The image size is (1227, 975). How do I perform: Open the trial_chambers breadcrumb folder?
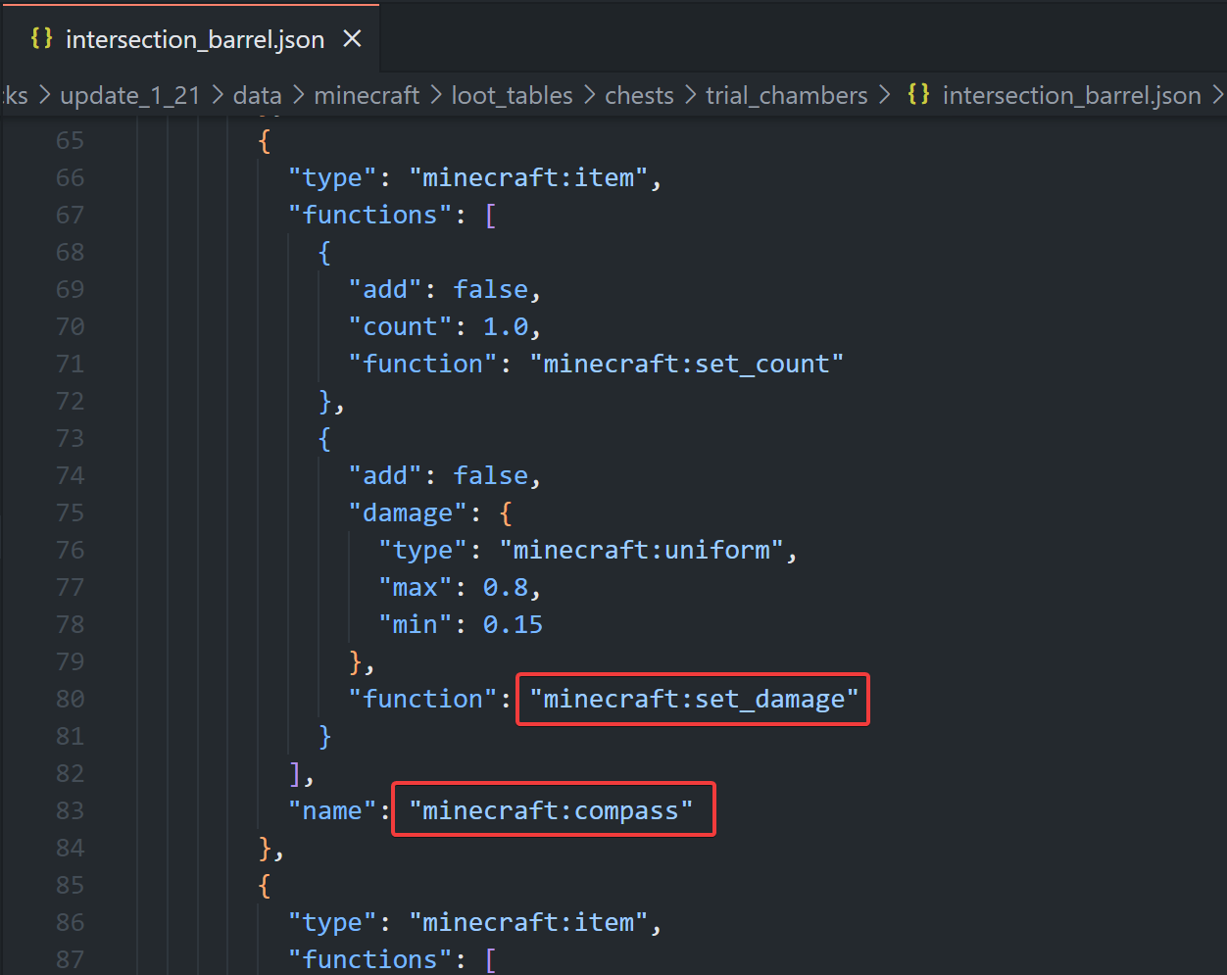[786, 95]
